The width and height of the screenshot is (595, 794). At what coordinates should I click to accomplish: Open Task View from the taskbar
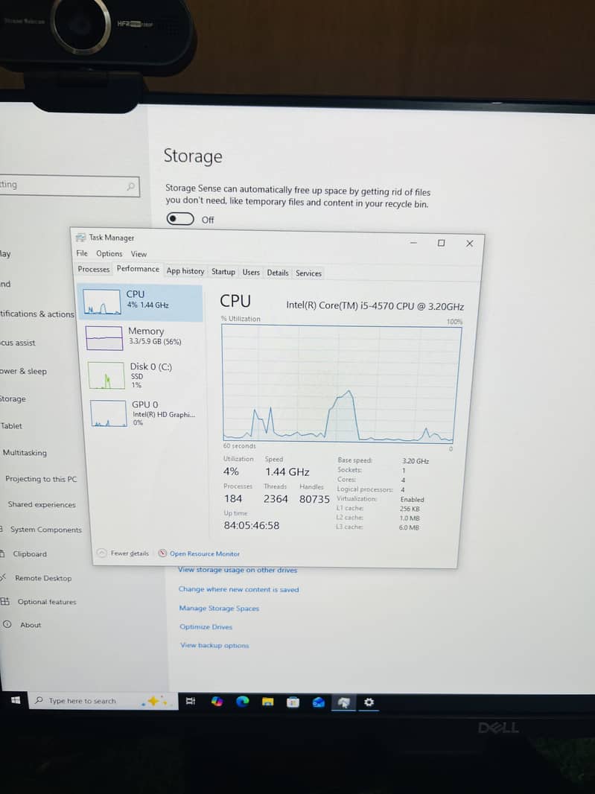click(x=191, y=702)
